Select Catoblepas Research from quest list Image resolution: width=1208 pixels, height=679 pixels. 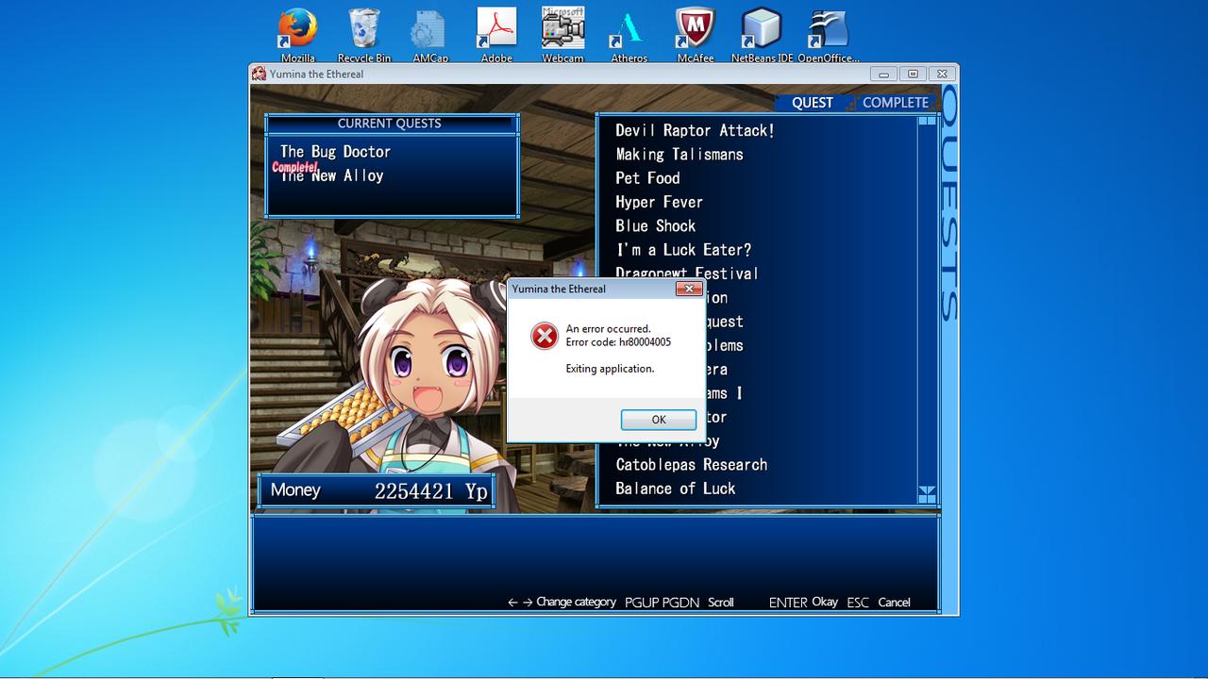[x=691, y=465]
